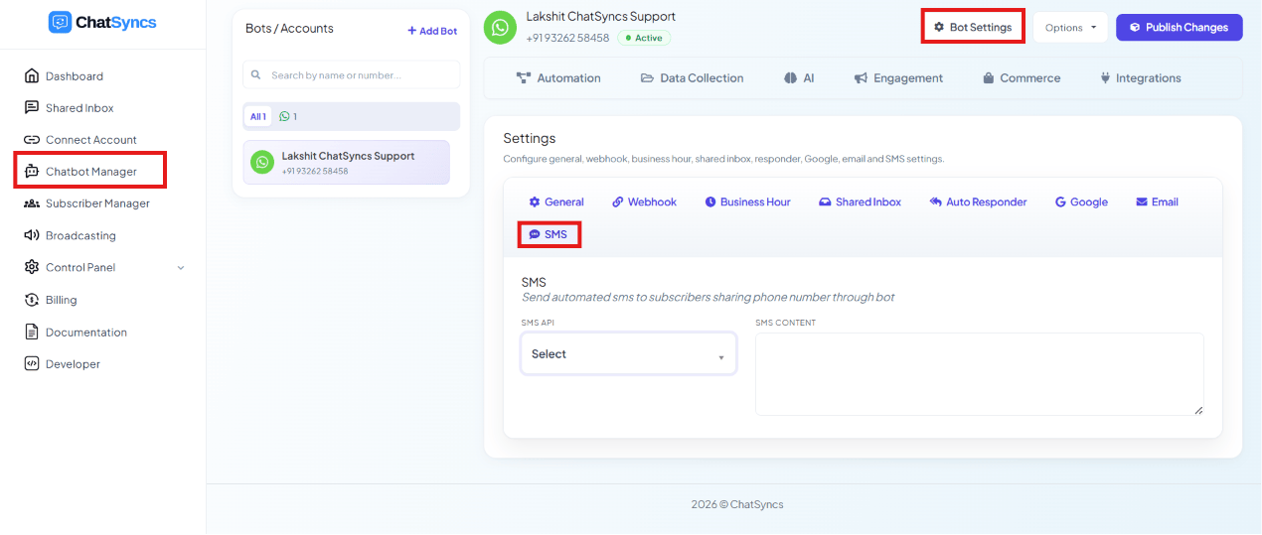This screenshot has height=535, width=1262.
Task: Click the Automation flow icon
Action: (x=524, y=78)
